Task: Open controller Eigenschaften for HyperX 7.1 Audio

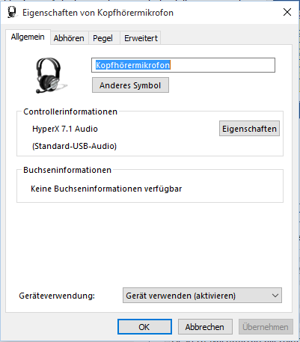Action: [249, 129]
